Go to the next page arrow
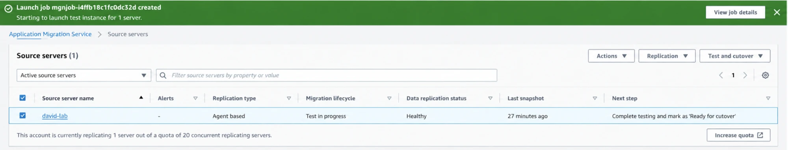 point(745,75)
